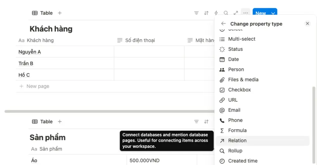Choose Email property type

click(x=262, y=110)
